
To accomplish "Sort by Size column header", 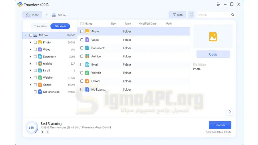I will [113, 24].
